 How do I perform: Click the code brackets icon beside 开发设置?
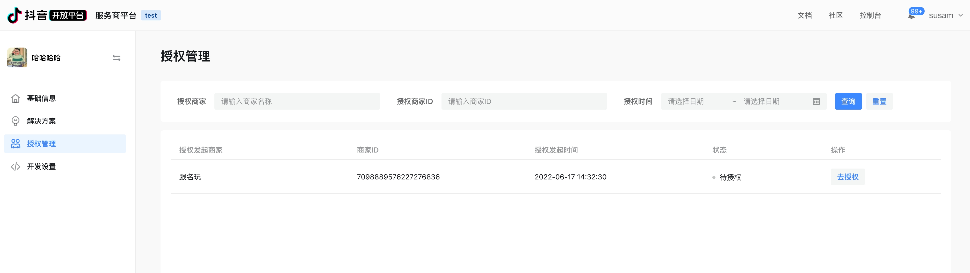coord(16,166)
